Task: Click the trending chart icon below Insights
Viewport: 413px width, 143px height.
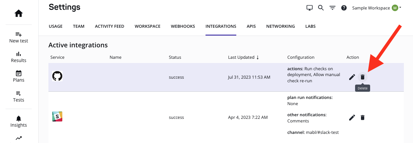Action: pos(19,138)
